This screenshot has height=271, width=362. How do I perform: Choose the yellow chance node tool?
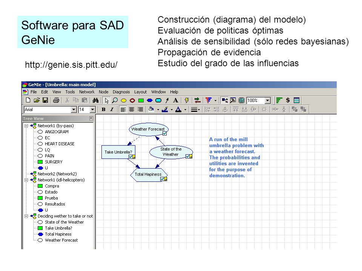click(x=124, y=100)
